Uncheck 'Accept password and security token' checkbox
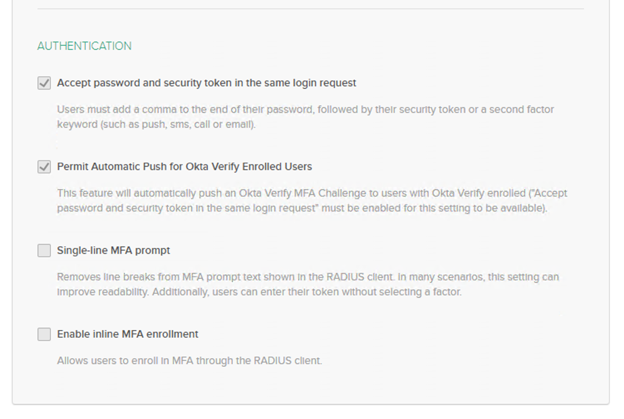This screenshot has height=419, width=624. (x=44, y=82)
